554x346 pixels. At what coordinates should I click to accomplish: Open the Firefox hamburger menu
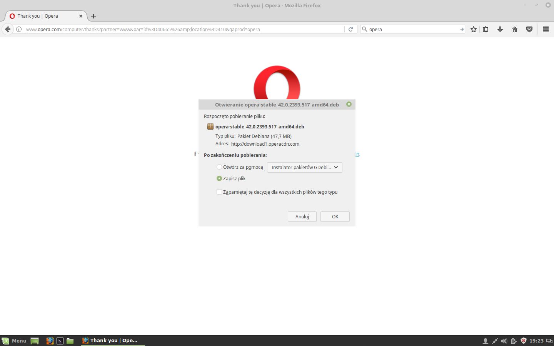(546, 29)
